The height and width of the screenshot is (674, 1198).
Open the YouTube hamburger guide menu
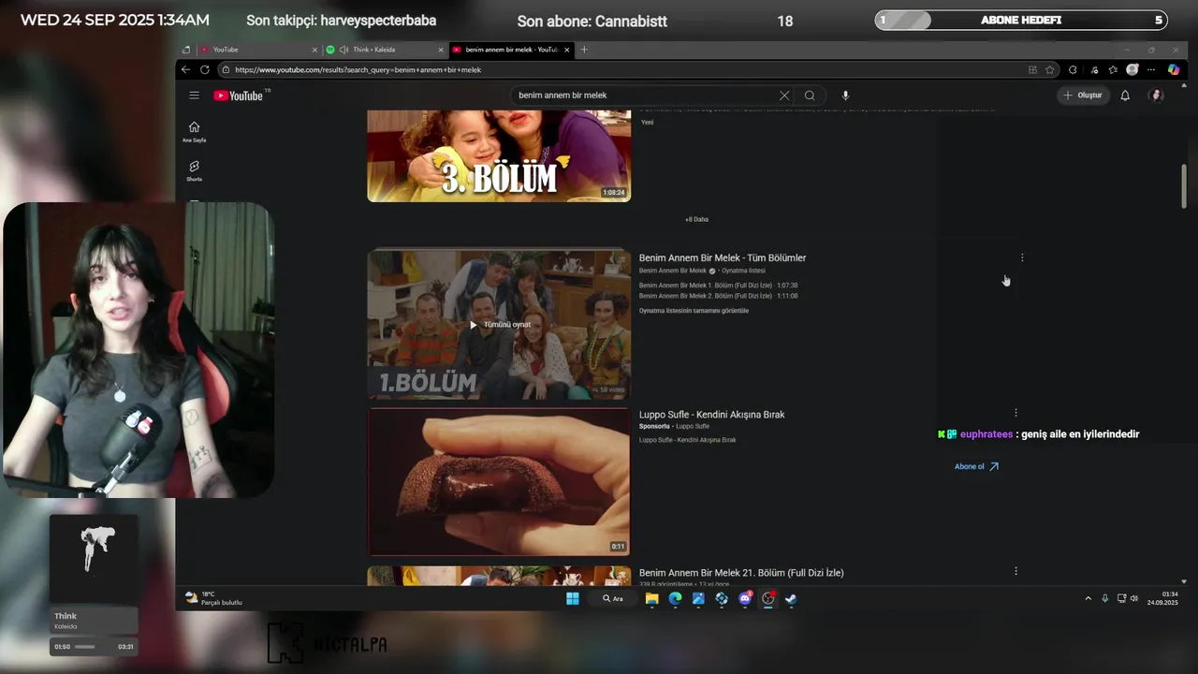pos(194,95)
